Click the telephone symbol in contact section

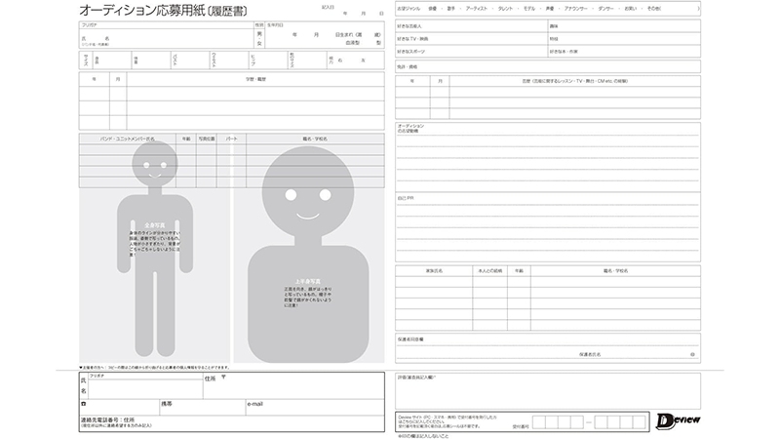coord(84,403)
